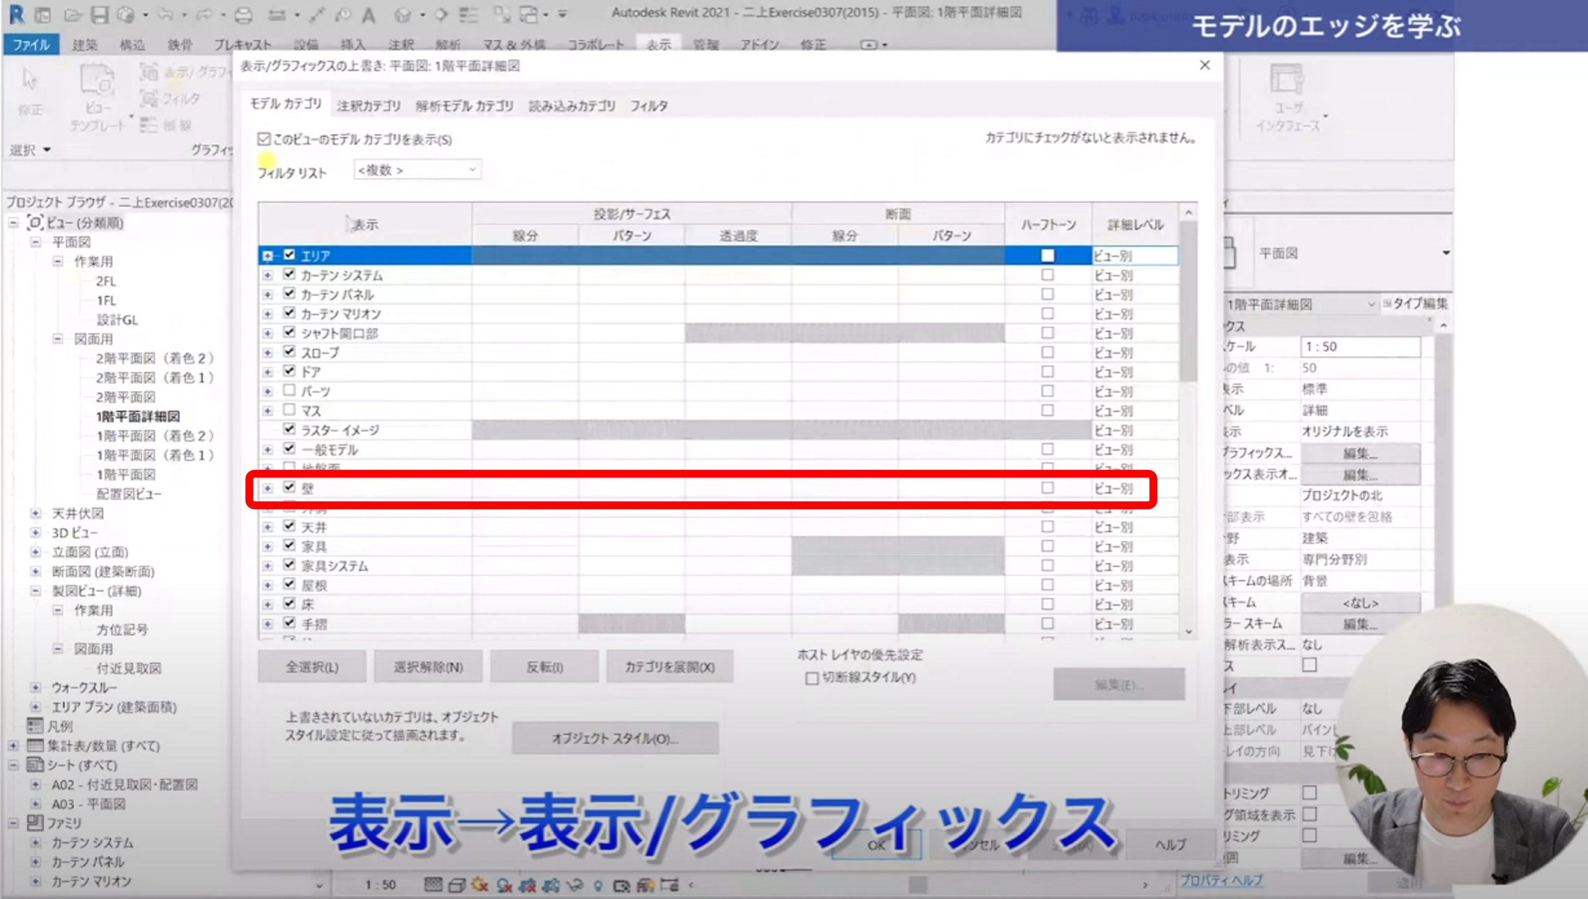
Task: Click the Print icon in quick access toolbar
Action: (243, 15)
